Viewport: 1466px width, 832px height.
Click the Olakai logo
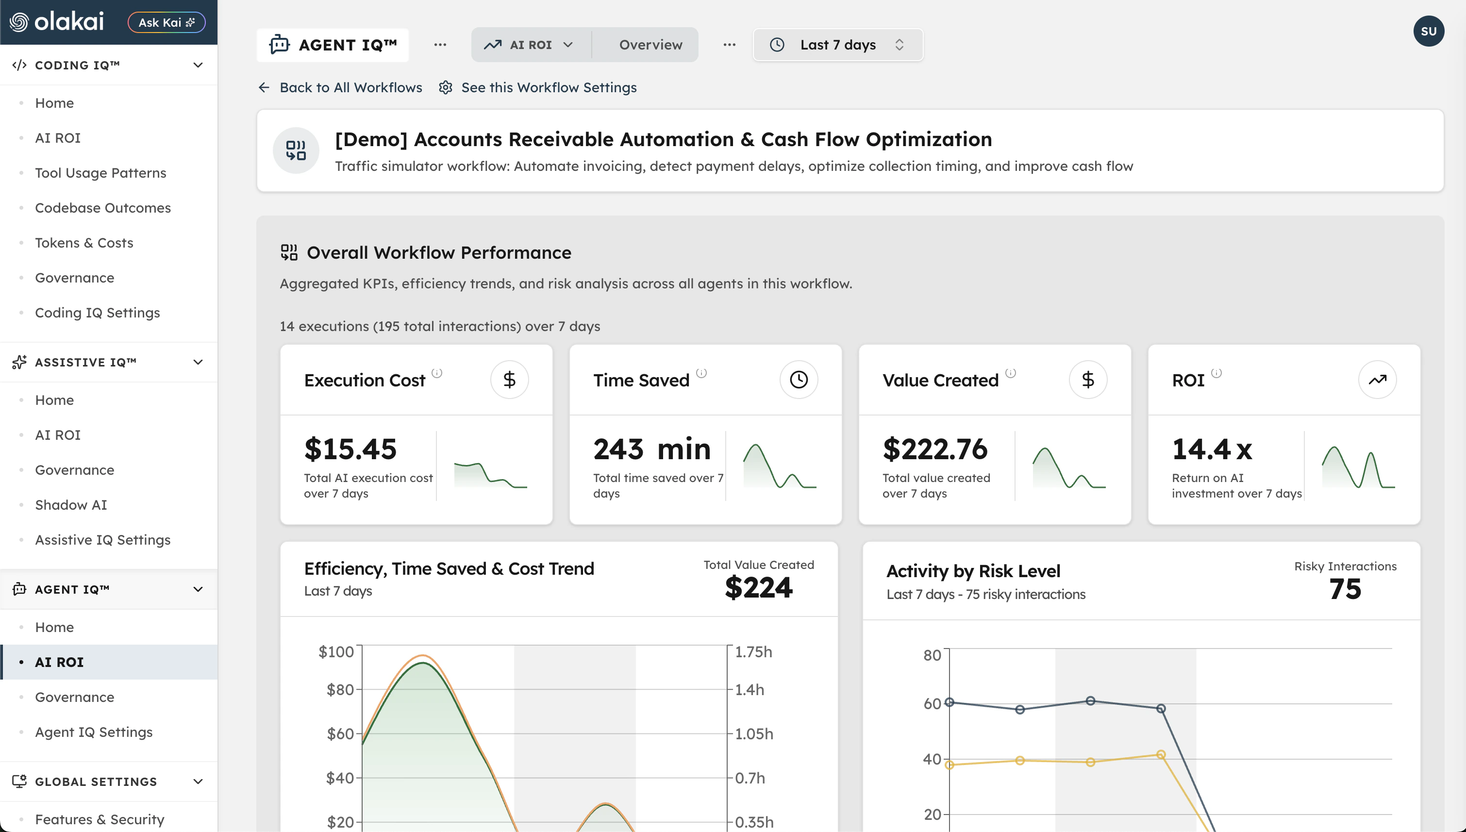pos(57,22)
